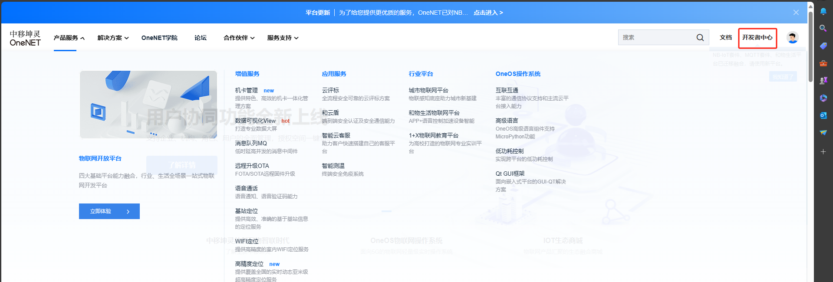Open the 互联互通 OneOS item
This screenshot has width=833, height=282.
point(507,90)
